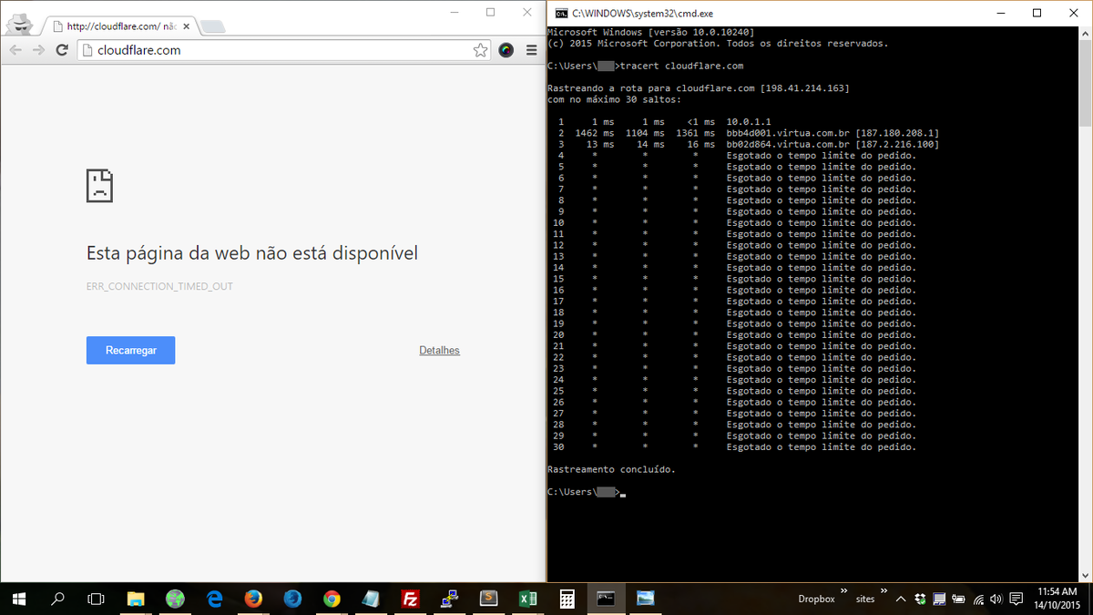Click the cmd window scrollbar thumb

pos(1085,83)
